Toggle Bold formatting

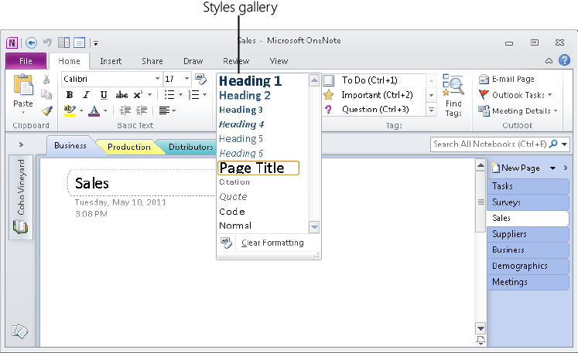pyautogui.click(x=70, y=95)
